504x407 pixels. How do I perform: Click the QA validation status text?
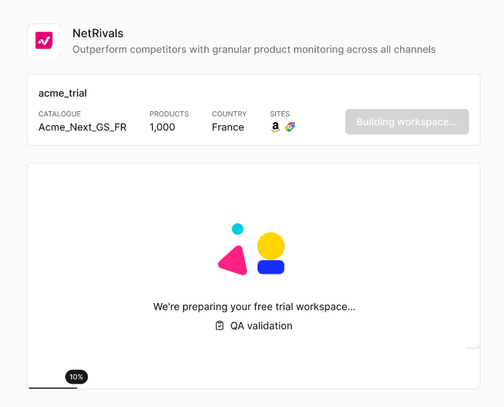click(x=261, y=326)
